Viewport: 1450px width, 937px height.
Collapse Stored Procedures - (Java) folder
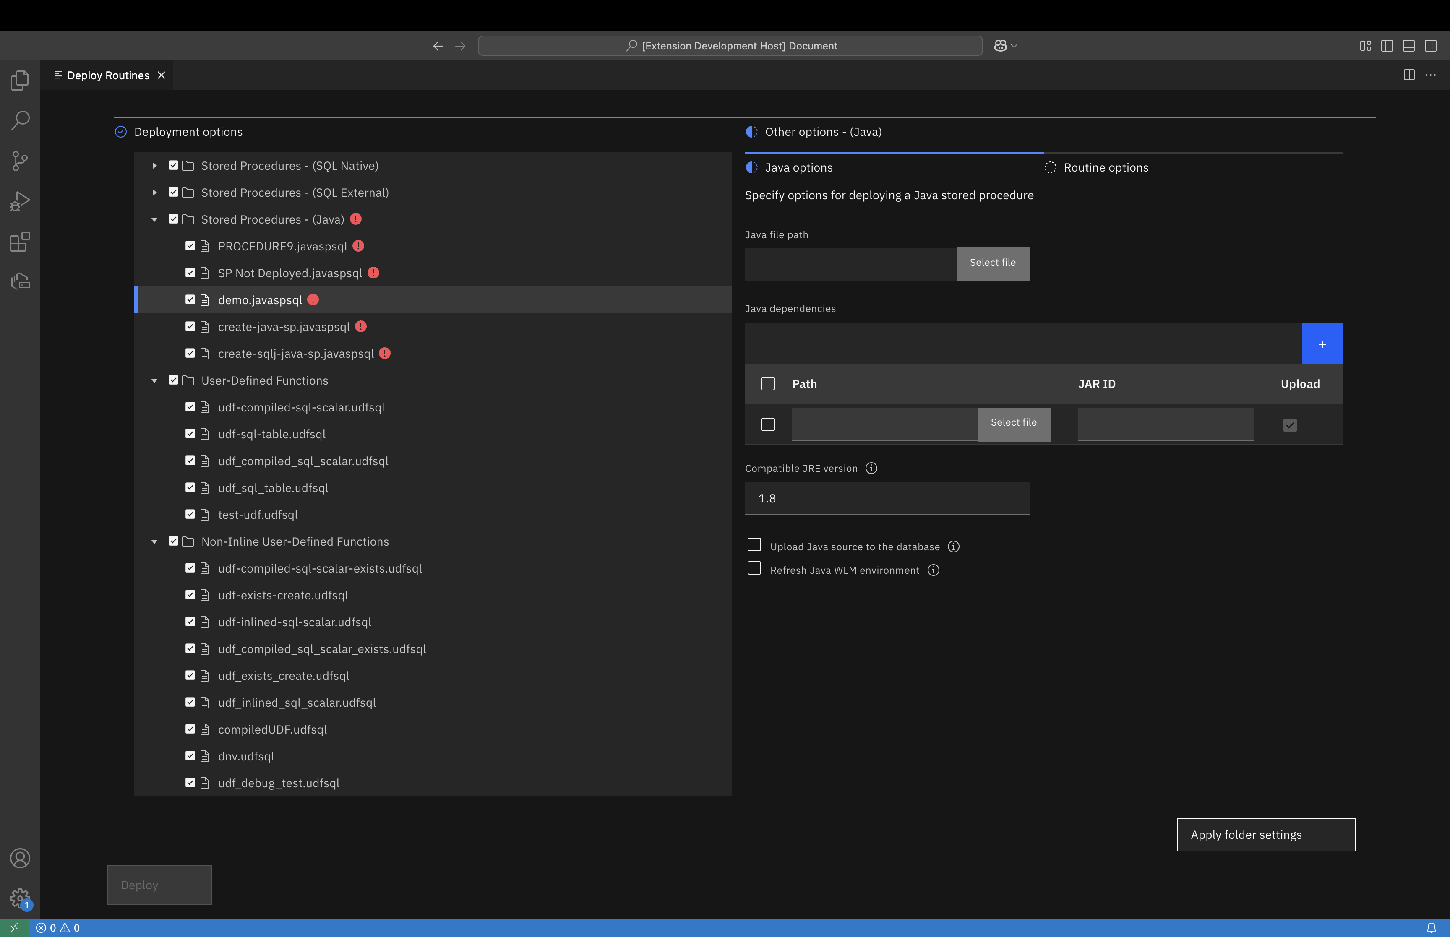coord(154,219)
